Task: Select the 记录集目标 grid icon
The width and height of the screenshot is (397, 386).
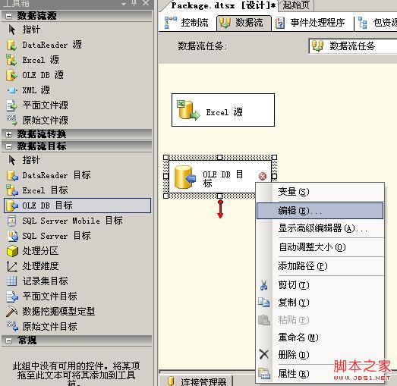Action: (x=11, y=281)
